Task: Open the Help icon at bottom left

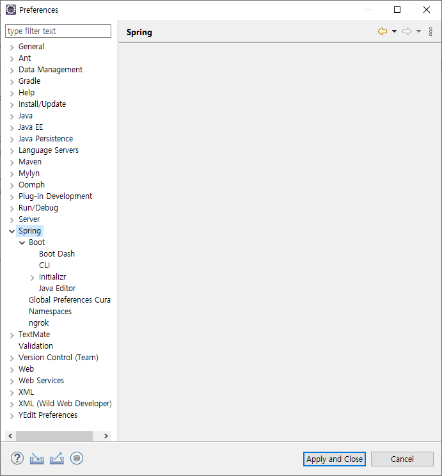Action: 17,458
